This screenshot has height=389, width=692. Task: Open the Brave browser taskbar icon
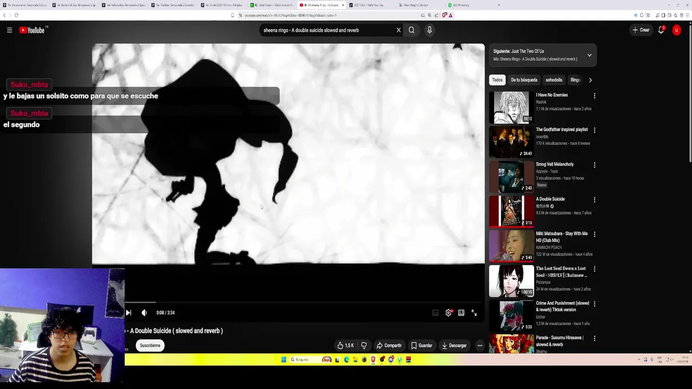373,360
